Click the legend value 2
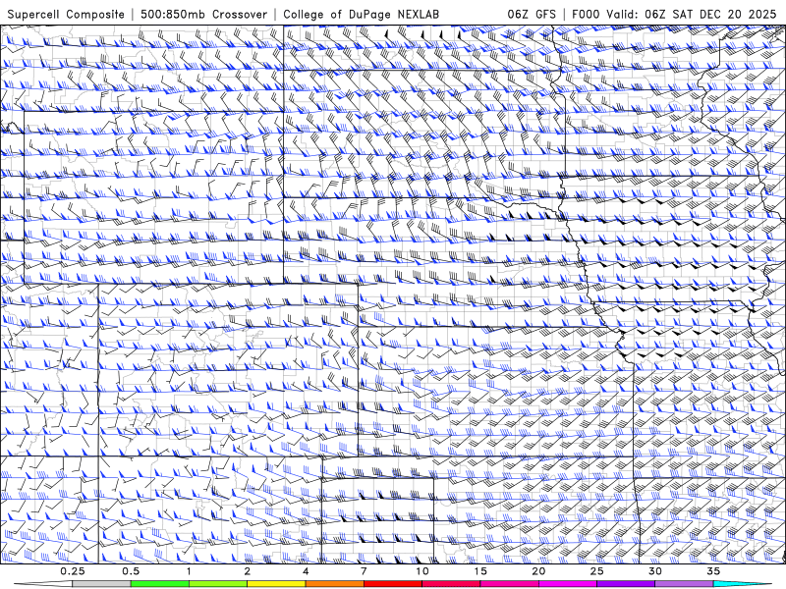Screen dimensions: 786x589 [x=248, y=571]
